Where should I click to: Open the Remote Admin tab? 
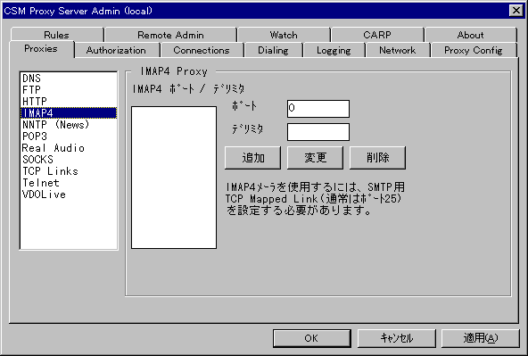pos(170,35)
